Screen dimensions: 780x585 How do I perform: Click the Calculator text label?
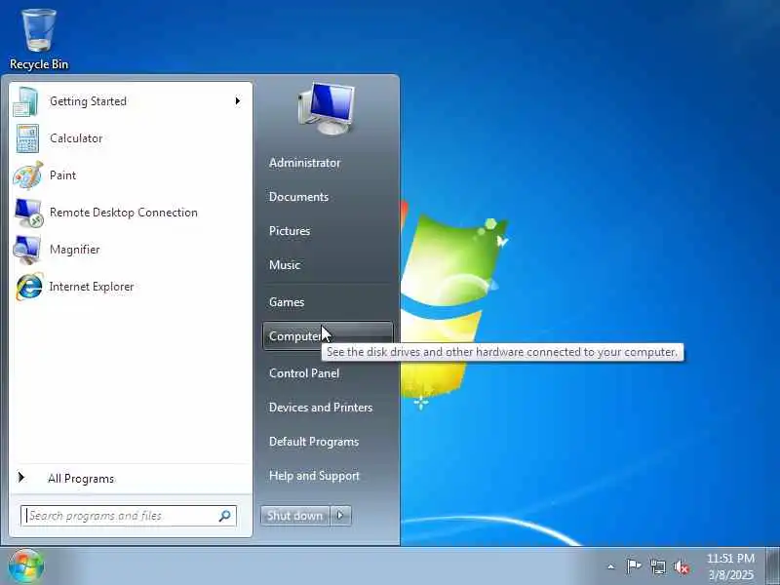tap(76, 138)
